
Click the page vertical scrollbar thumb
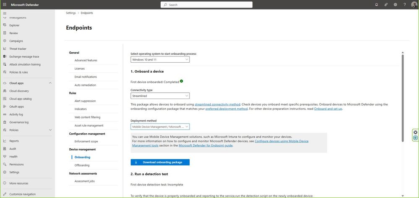pos(402,98)
